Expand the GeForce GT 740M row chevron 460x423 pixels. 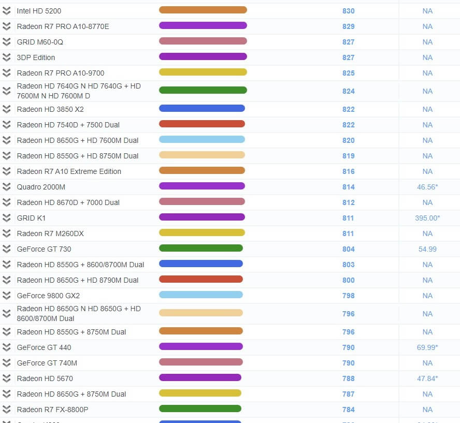pyautogui.click(x=6, y=363)
